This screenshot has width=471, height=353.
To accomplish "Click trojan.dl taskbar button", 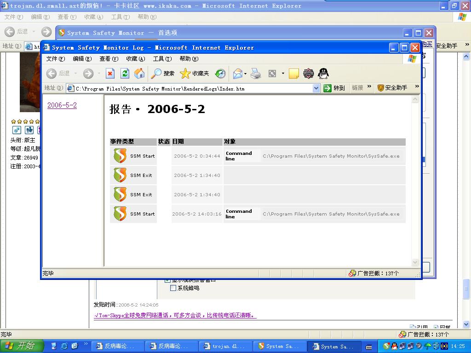I will [225, 347].
